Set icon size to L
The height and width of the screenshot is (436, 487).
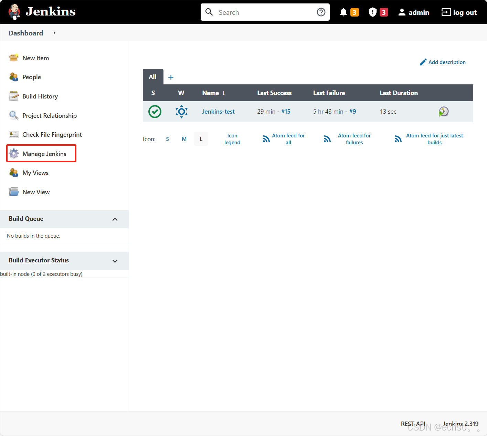[x=201, y=139]
